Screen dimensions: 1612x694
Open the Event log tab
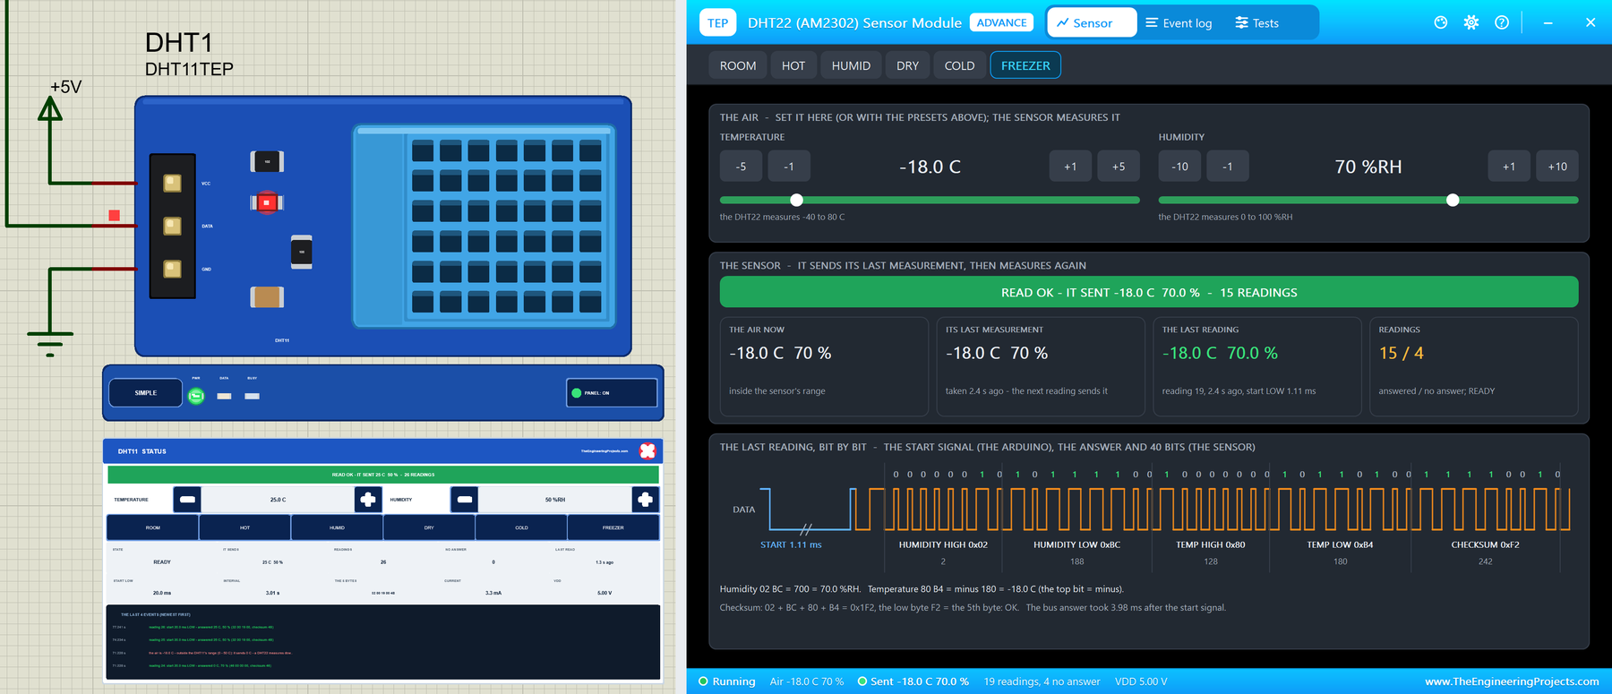click(1179, 23)
